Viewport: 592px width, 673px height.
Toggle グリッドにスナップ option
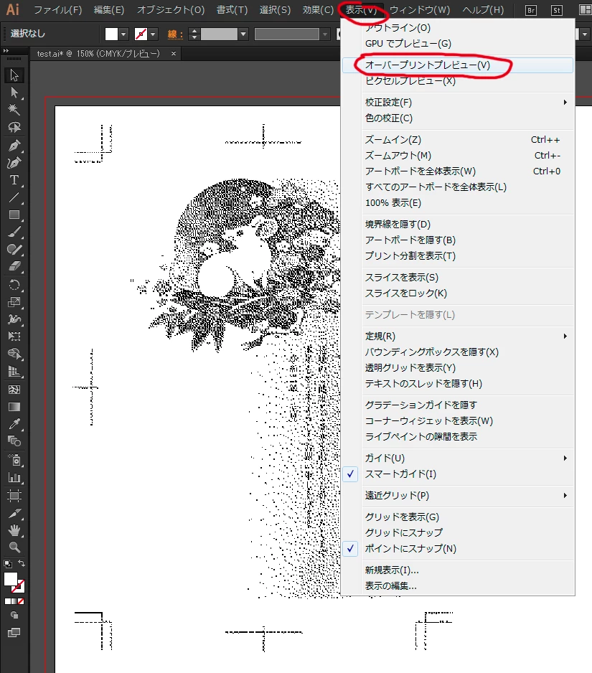click(458, 532)
